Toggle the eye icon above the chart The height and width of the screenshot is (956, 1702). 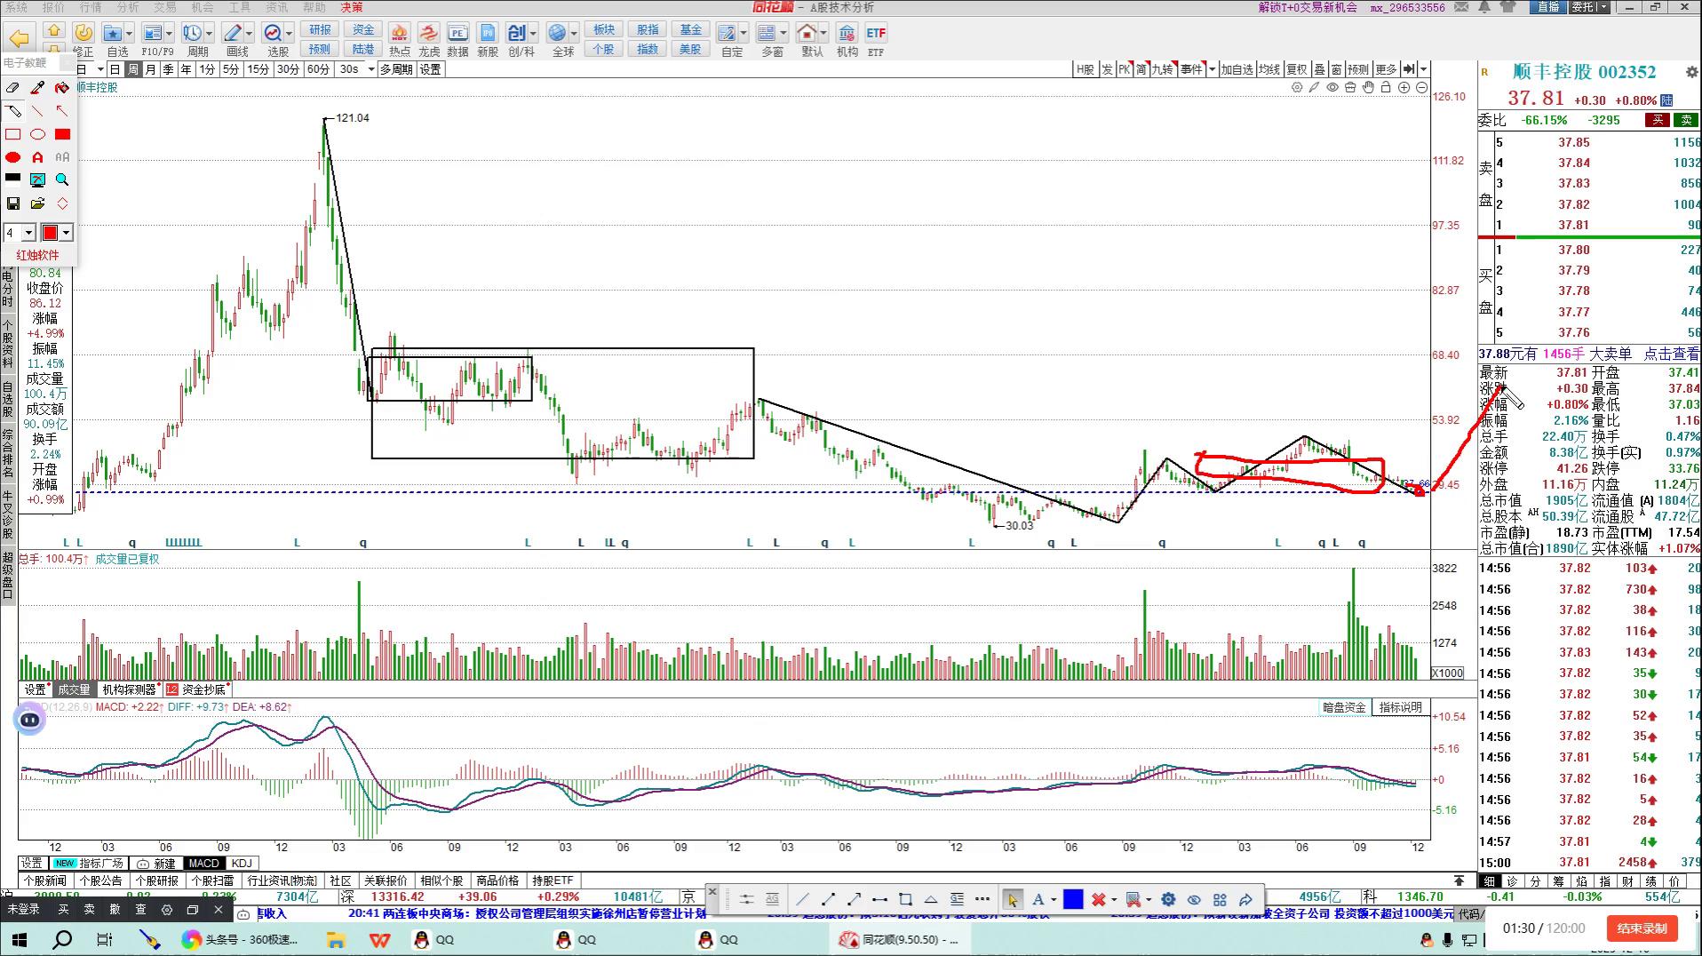[x=1332, y=87]
